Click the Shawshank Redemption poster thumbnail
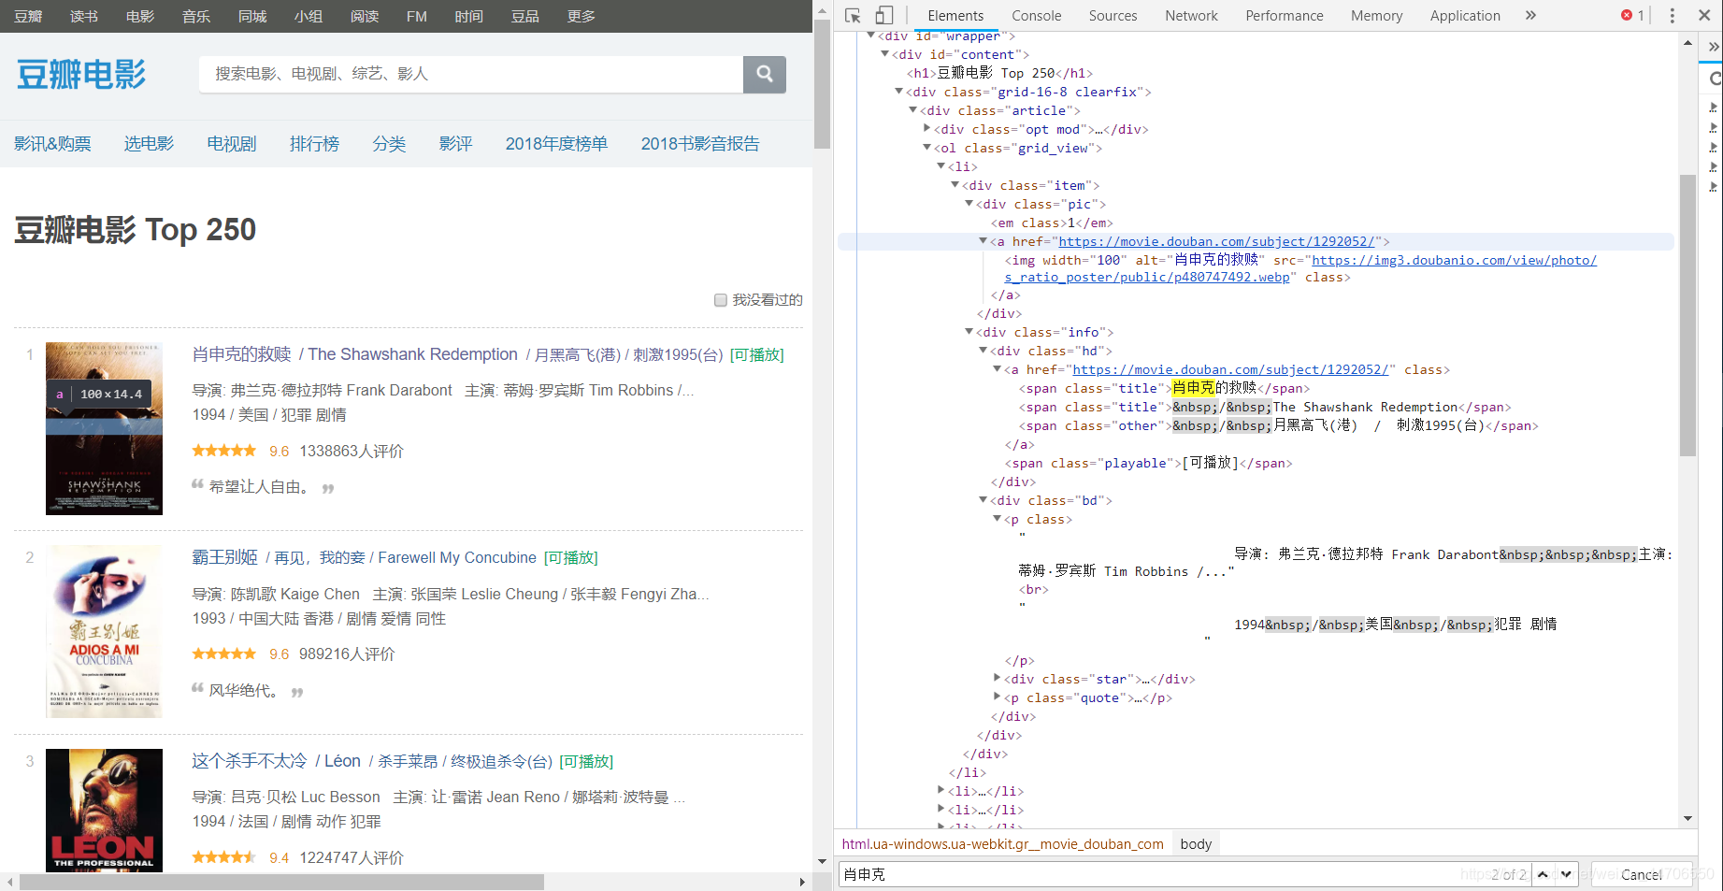This screenshot has width=1723, height=891. coord(104,428)
